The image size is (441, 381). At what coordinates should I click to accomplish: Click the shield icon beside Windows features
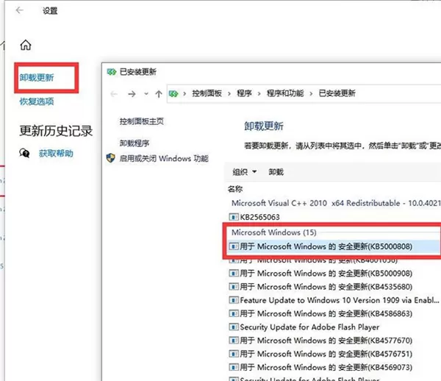[x=111, y=158]
